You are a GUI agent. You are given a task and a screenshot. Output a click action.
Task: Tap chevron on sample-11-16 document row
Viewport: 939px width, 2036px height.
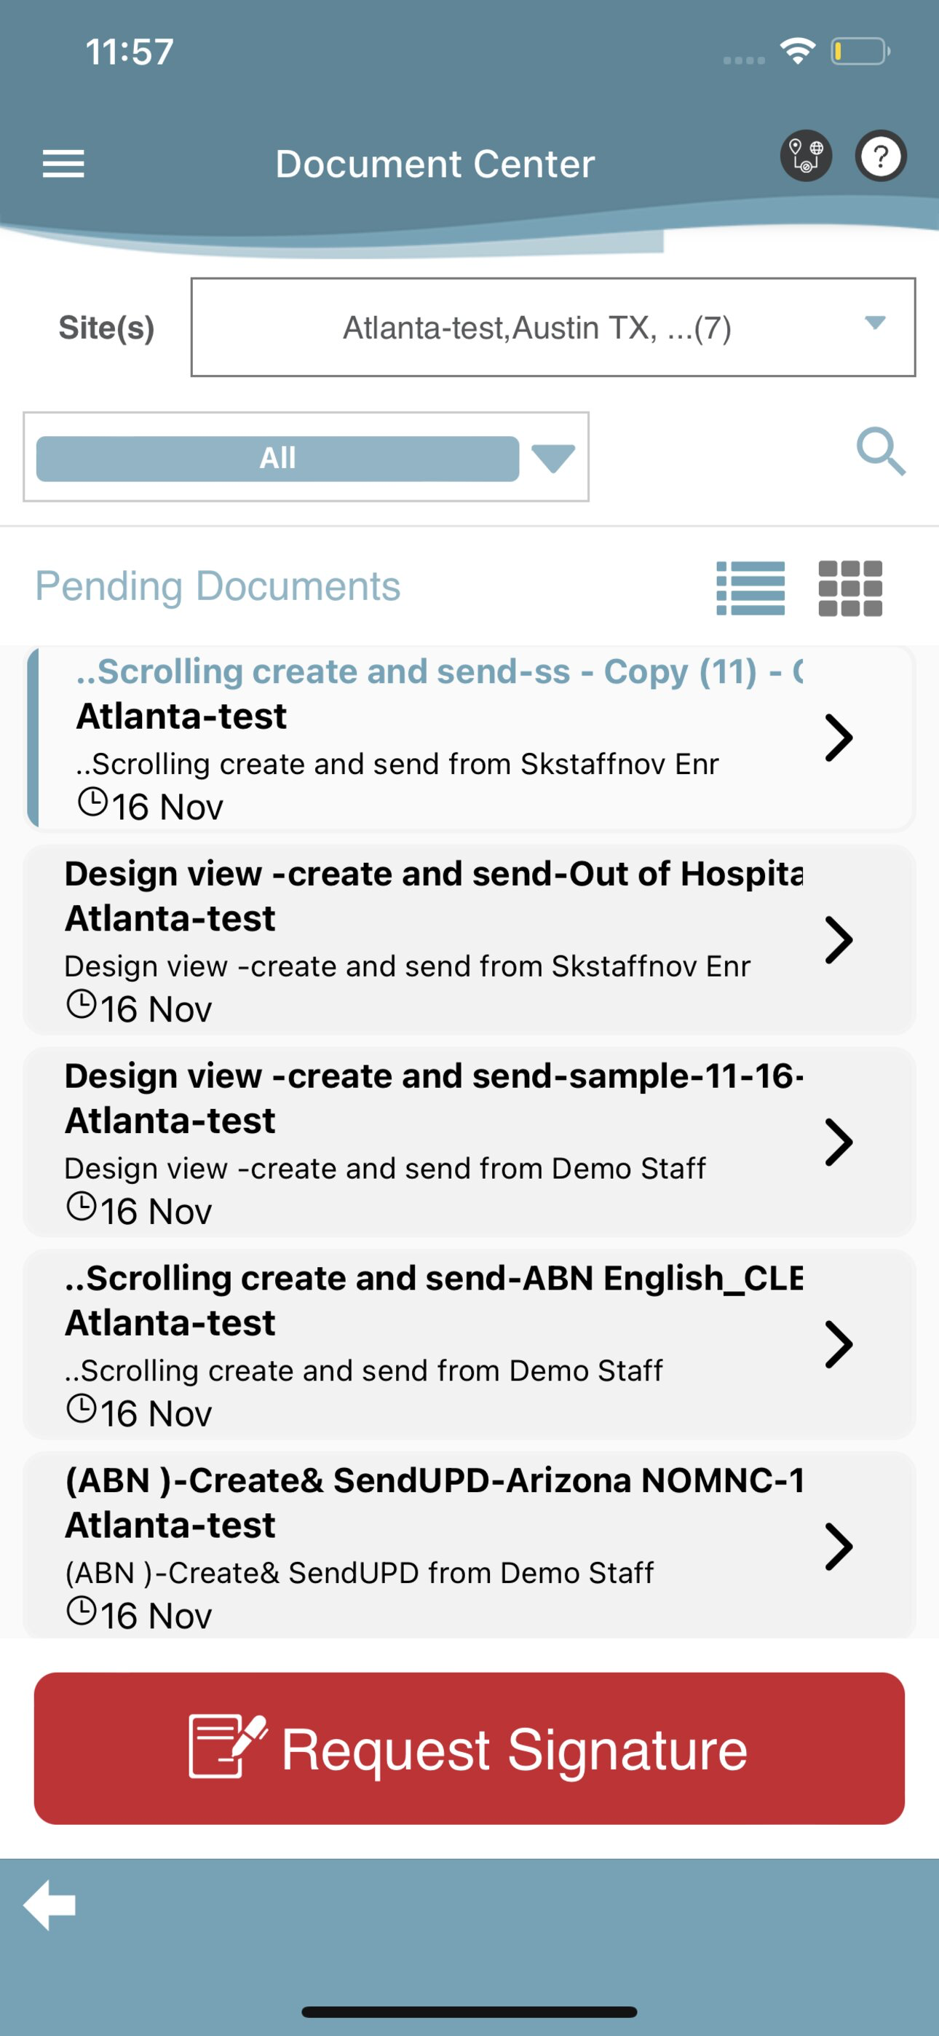point(839,1142)
